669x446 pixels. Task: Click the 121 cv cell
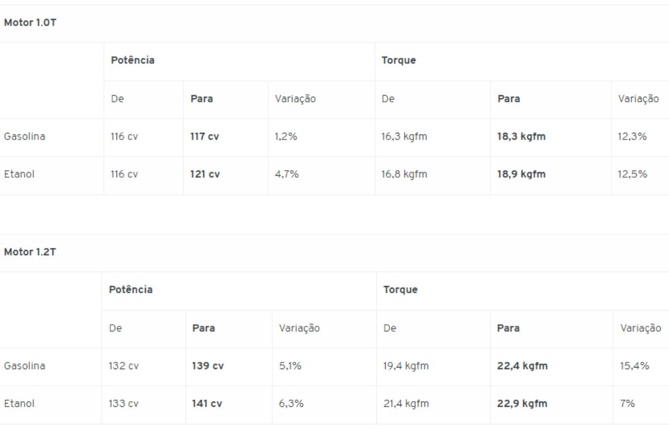click(205, 174)
